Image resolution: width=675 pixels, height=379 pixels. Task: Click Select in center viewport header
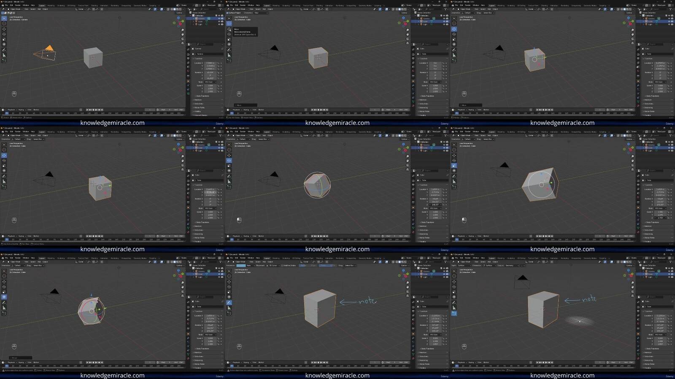(x=258, y=135)
